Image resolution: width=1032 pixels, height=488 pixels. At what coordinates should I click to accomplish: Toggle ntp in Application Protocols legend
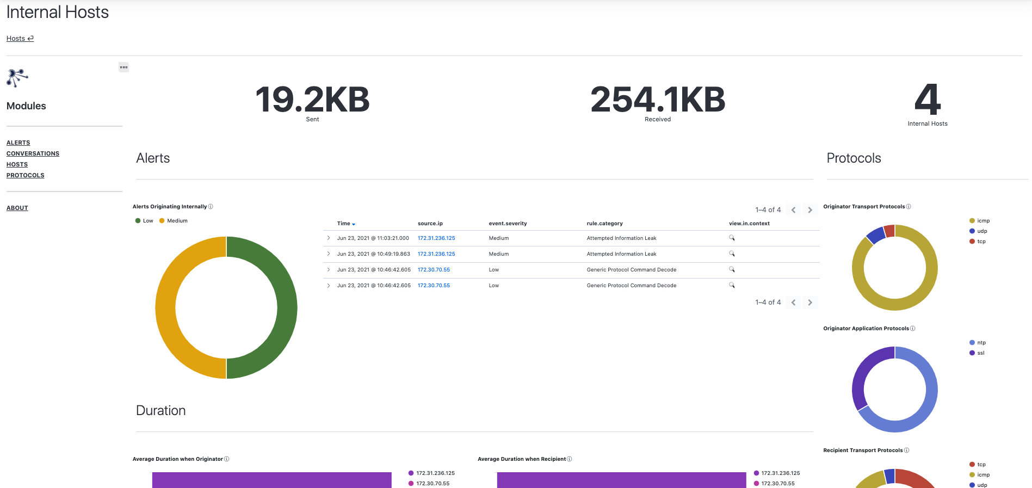[978, 343]
